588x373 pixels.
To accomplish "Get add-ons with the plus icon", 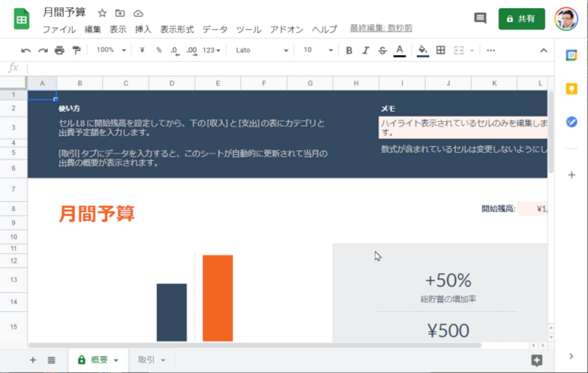I will click(x=571, y=175).
